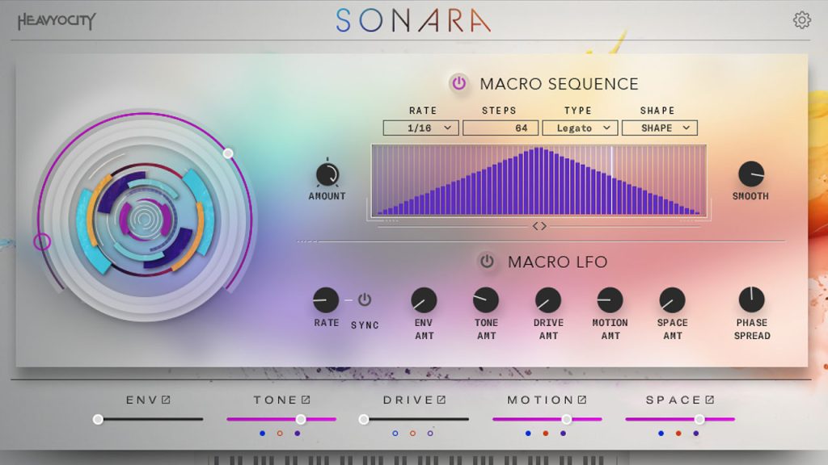Enable the Macro LFO power button
Viewport: 828px width, 465px height.
point(487,262)
